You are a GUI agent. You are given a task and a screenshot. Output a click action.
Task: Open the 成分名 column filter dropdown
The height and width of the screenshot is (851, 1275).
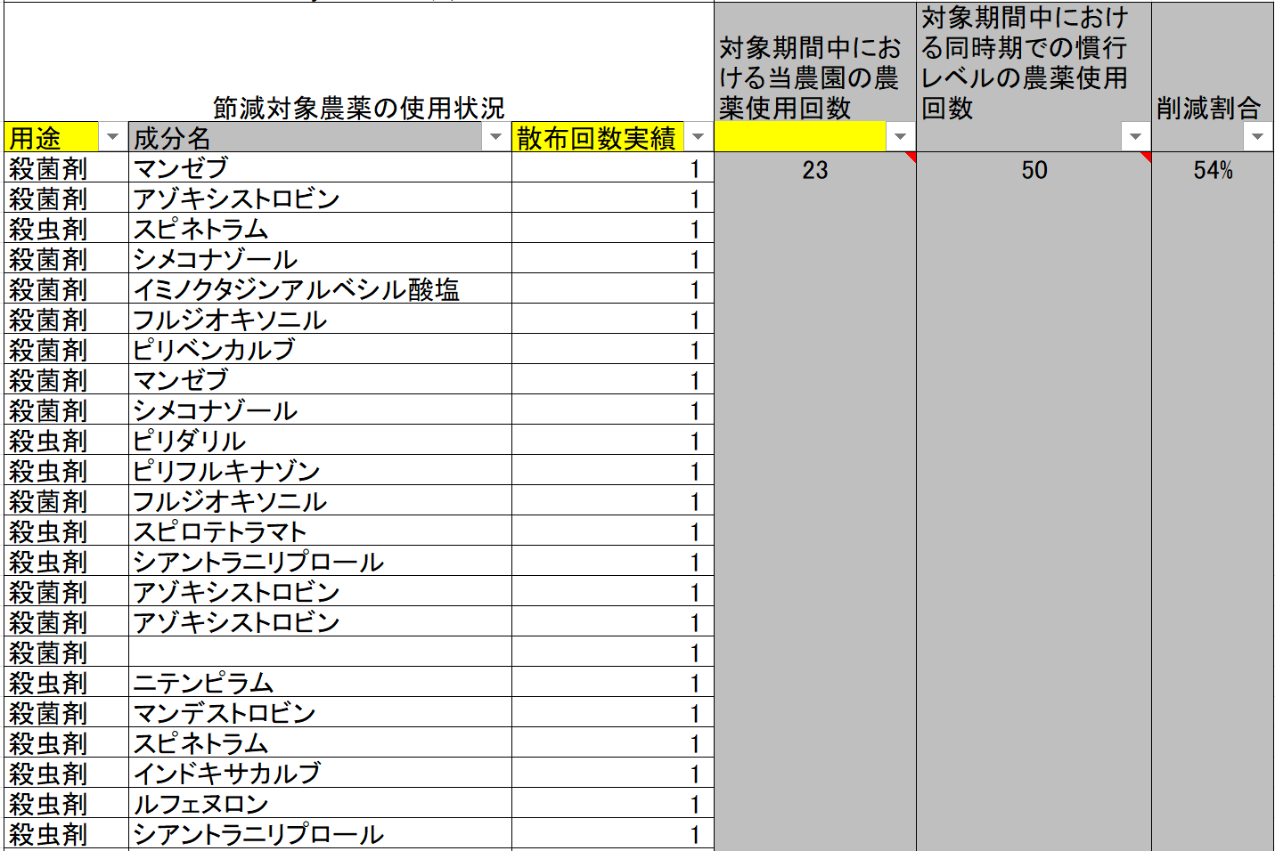coord(495,137)
